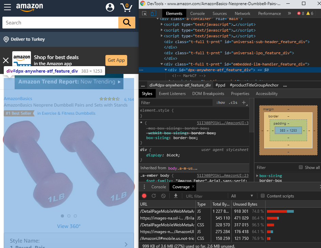321x248 pixels.
Task: Expand the box-sizing computed property
Action: pyautogui.click(x=257, y=176)
